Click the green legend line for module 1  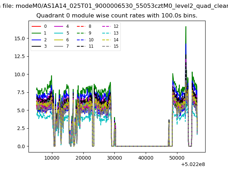click(x=36, y=33)
